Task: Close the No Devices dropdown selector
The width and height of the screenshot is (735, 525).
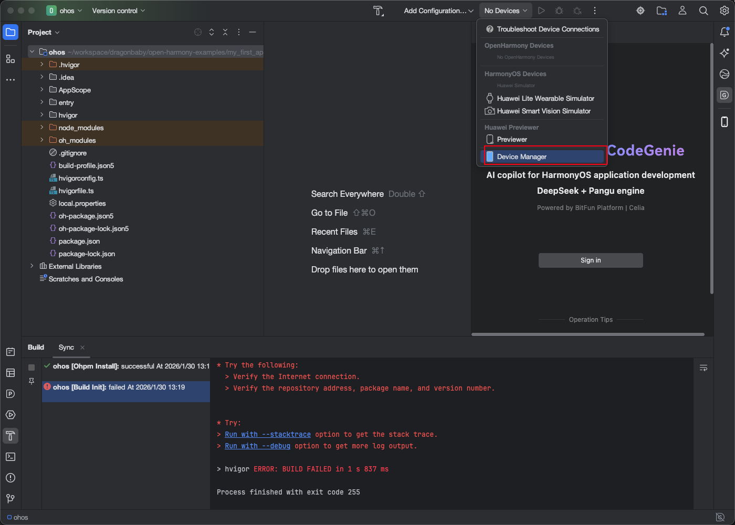Action: coord(506,10)
